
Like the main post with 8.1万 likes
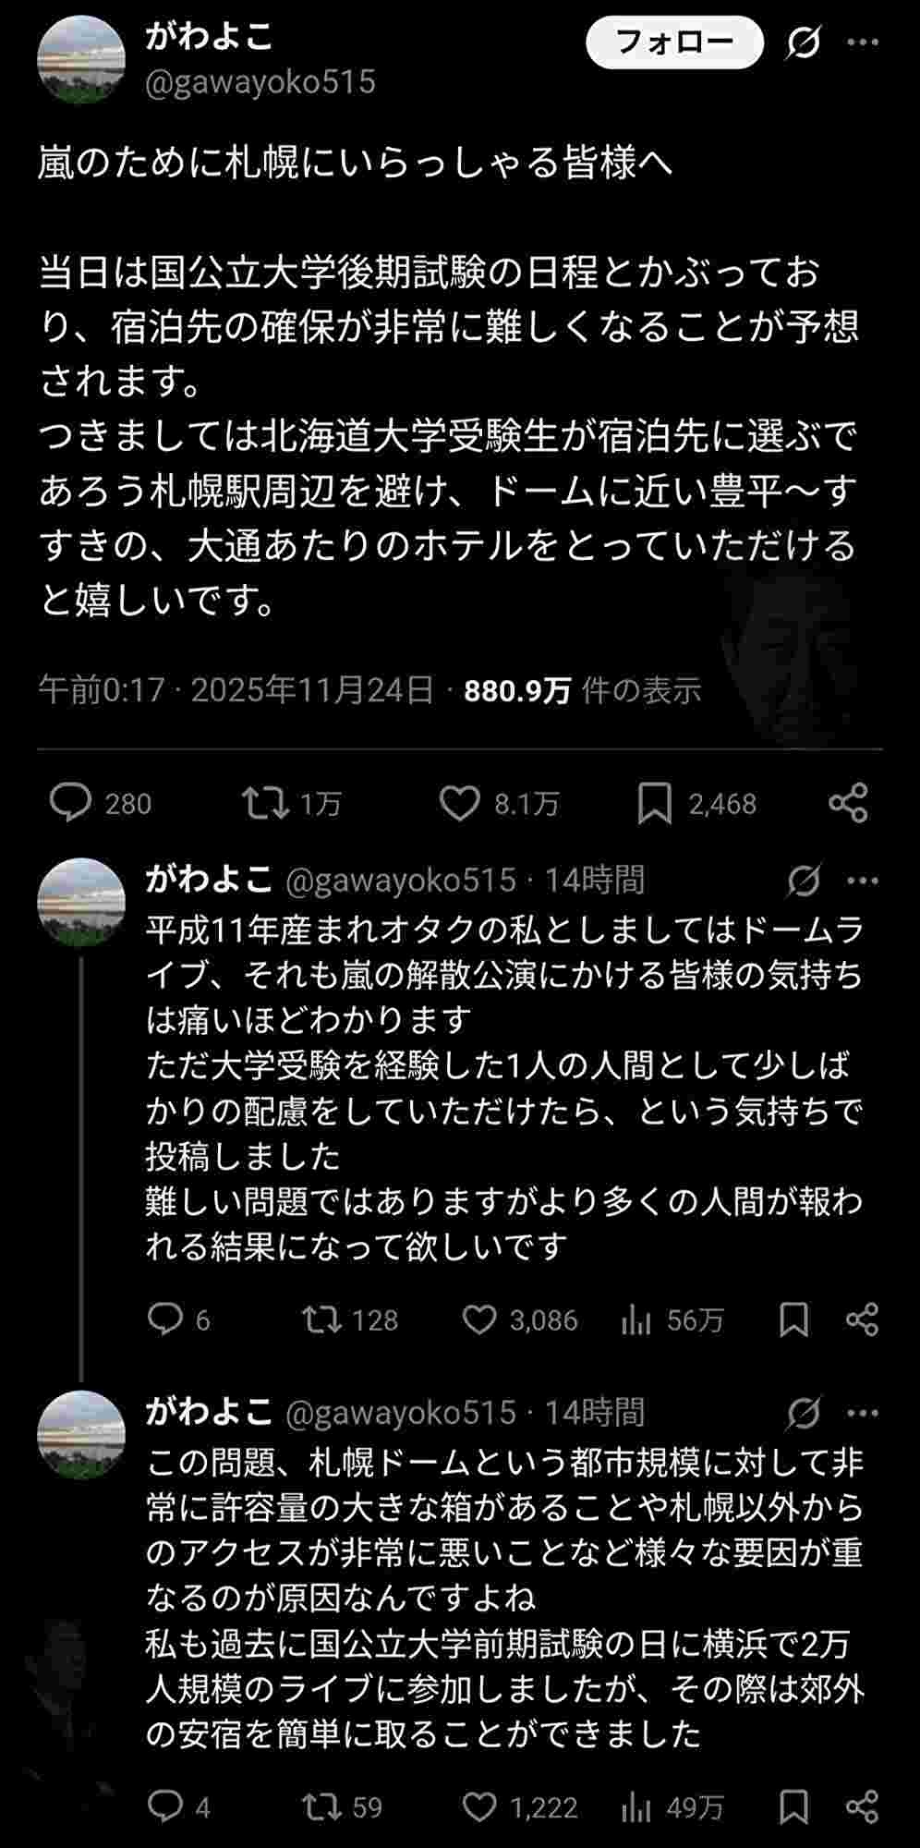pyautogui.click(x=459, y=803)
